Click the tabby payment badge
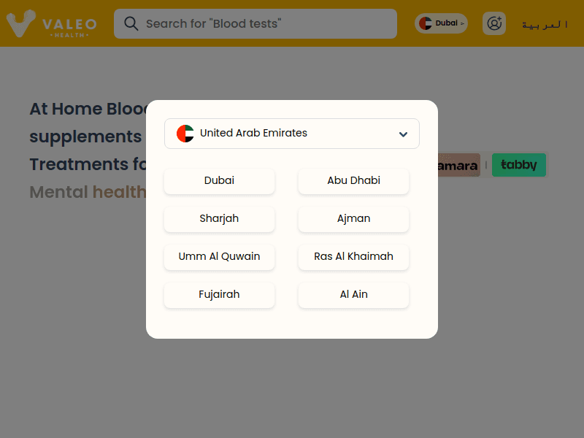 click(x=519, y=165)
